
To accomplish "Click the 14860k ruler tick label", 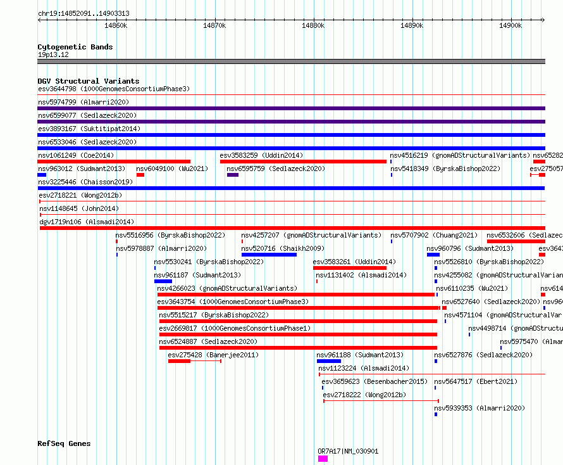I will 116,25.
